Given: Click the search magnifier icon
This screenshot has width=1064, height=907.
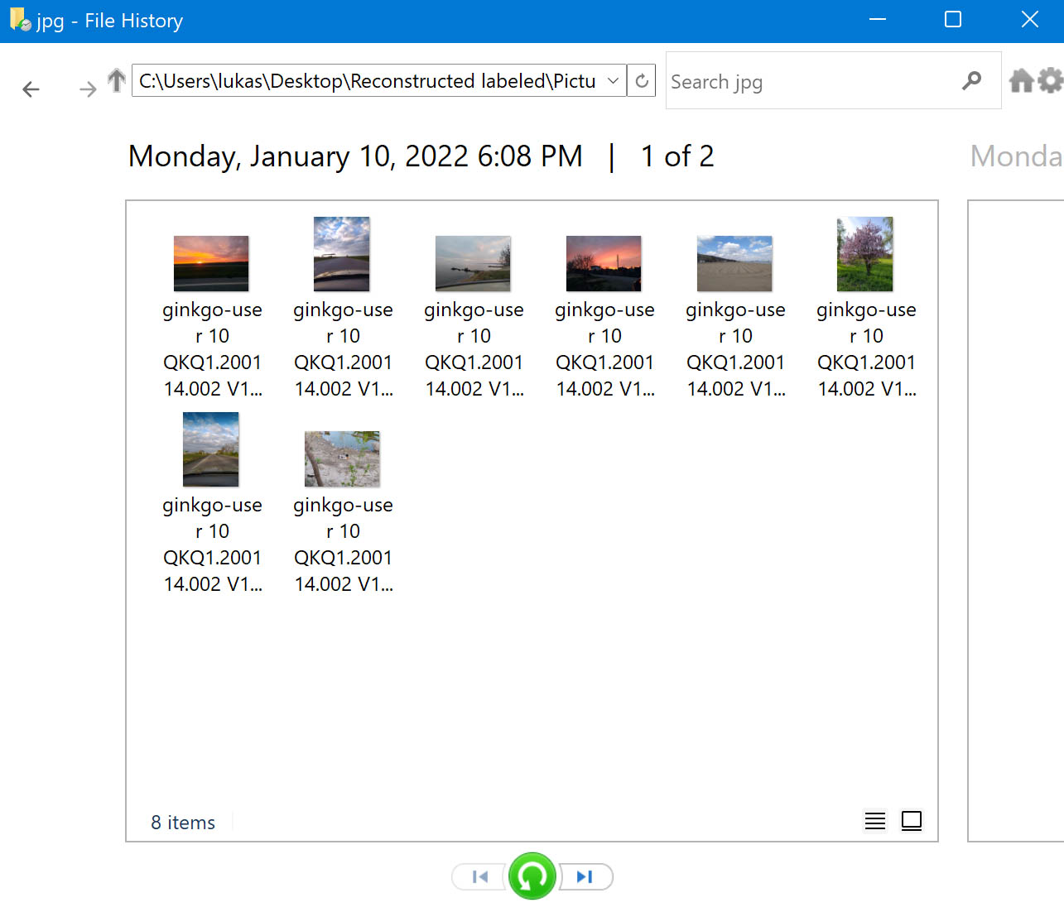Looking at the screenshot, I should coord(971,81).
